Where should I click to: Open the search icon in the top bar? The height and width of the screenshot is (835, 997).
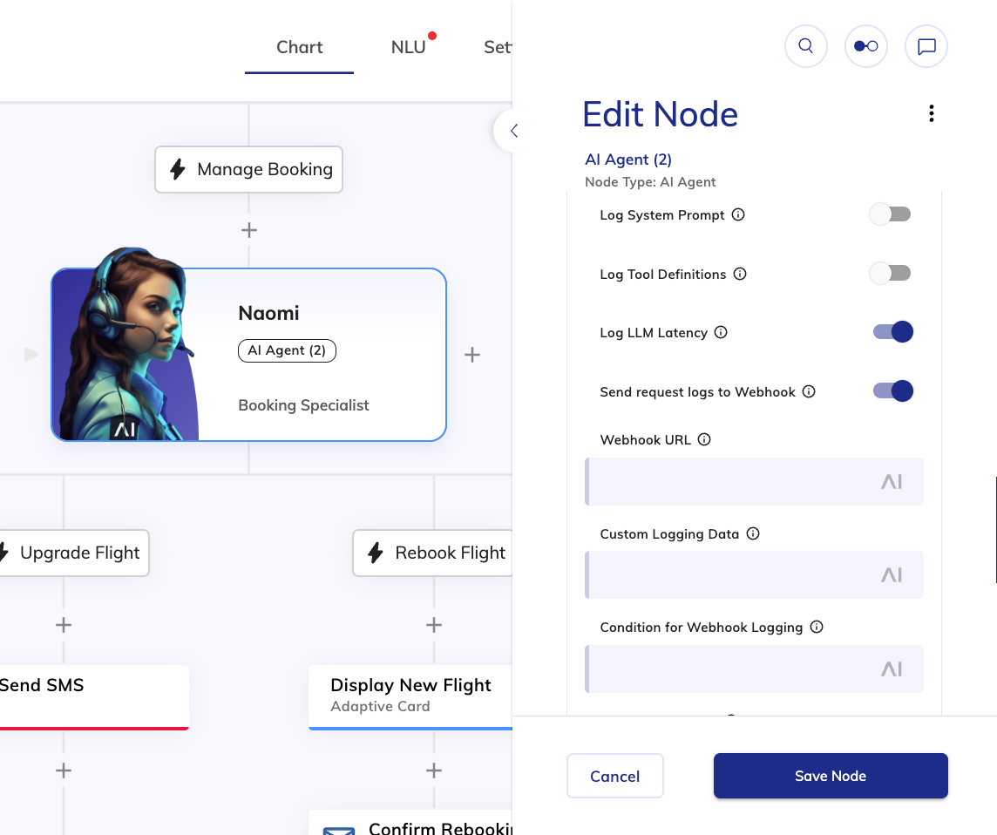(x=805, y=46)
